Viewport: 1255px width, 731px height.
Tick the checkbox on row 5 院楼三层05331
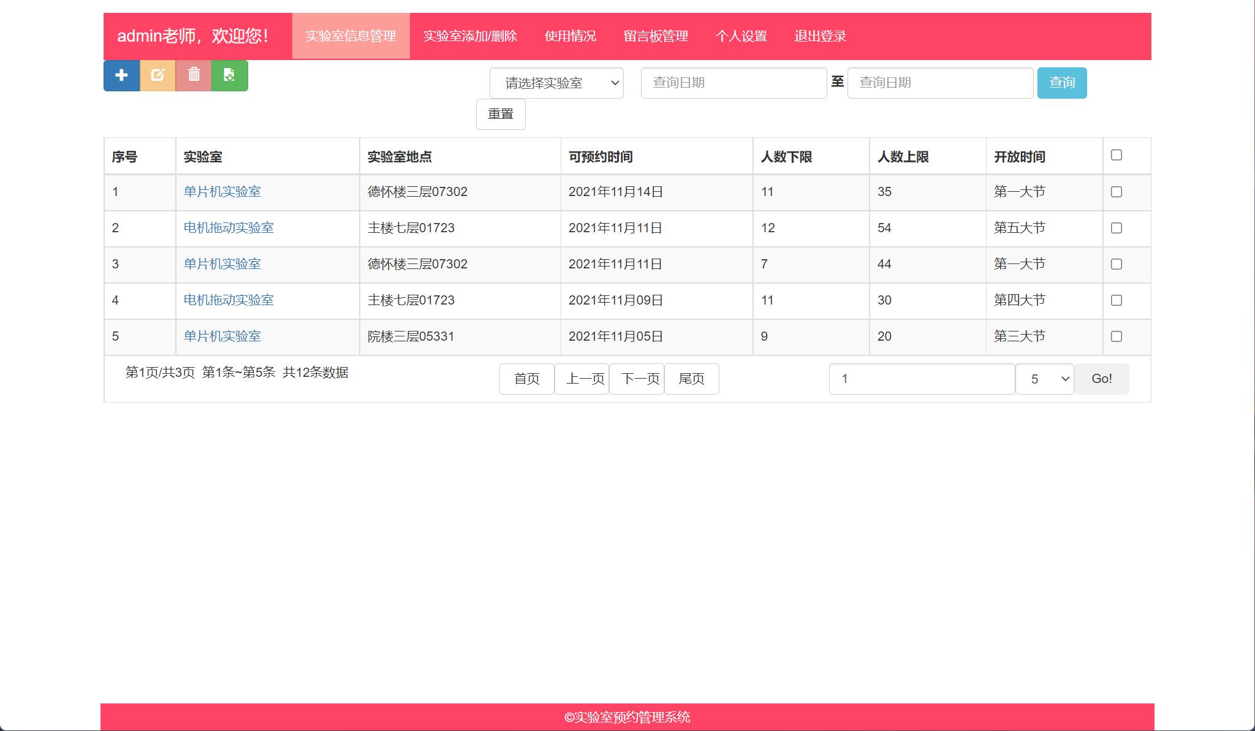click(1117, 336)
